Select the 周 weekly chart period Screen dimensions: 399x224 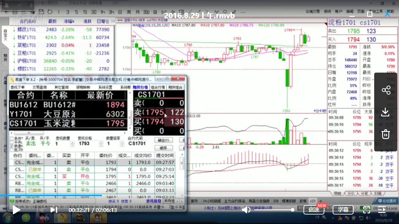pos(129,12)
